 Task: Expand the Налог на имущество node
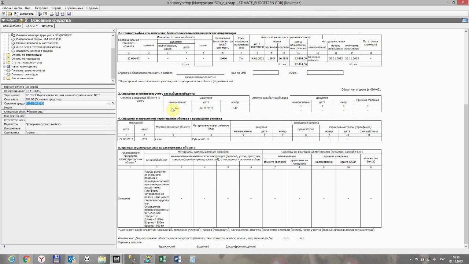[4, 67]
